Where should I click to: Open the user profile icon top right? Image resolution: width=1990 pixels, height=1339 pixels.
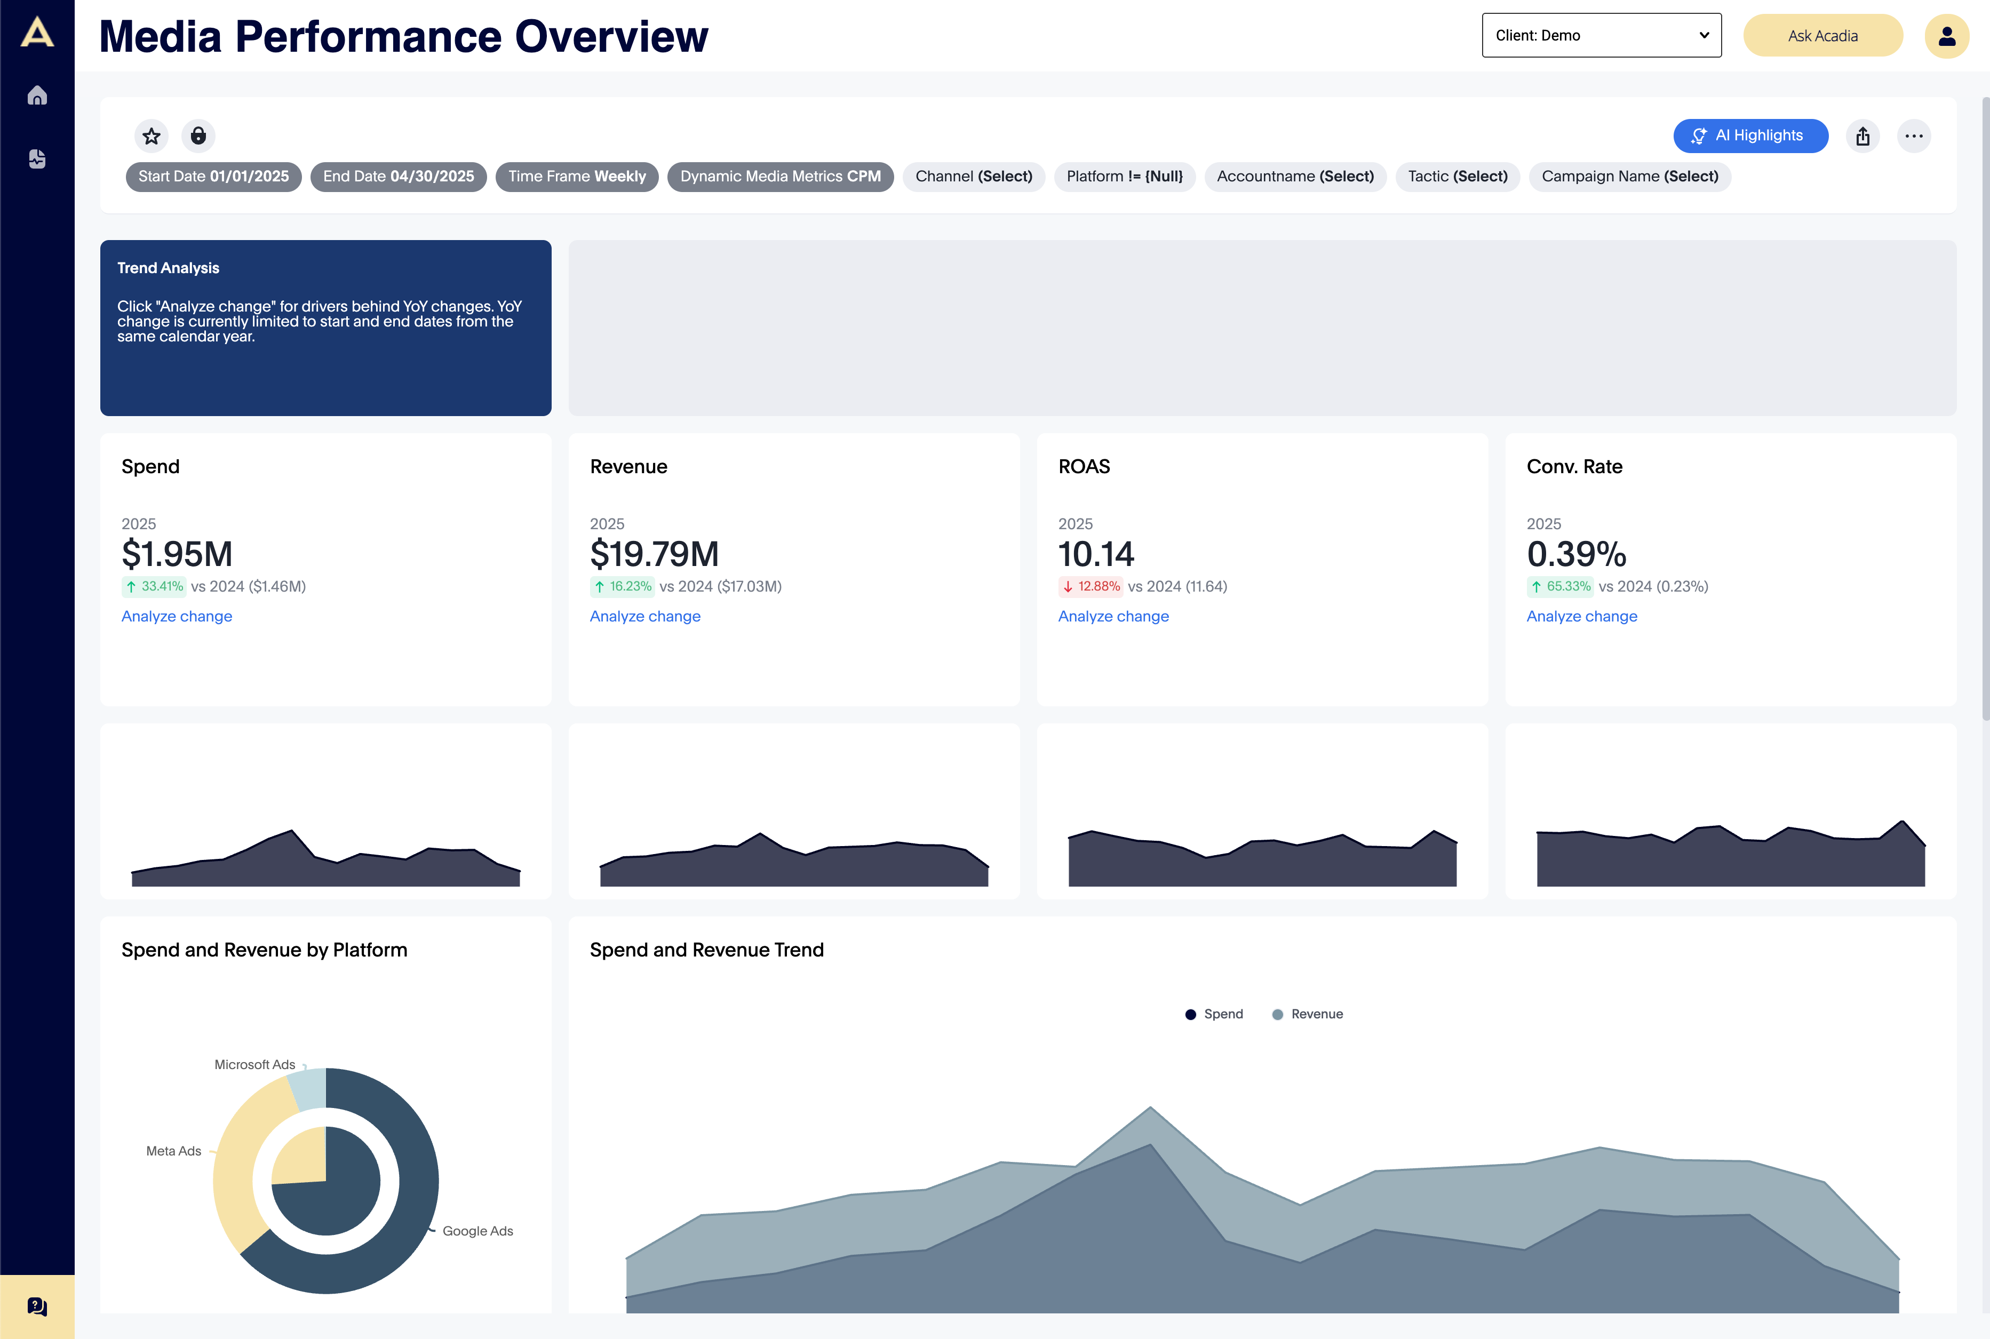[1947, 35]
